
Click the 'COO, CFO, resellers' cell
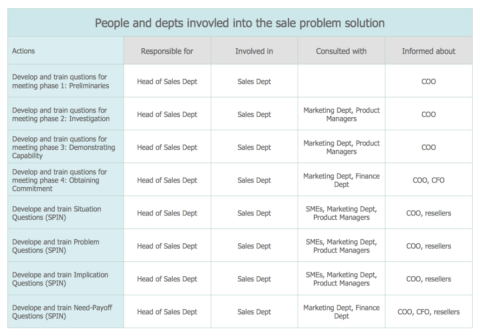pos(429,312)
